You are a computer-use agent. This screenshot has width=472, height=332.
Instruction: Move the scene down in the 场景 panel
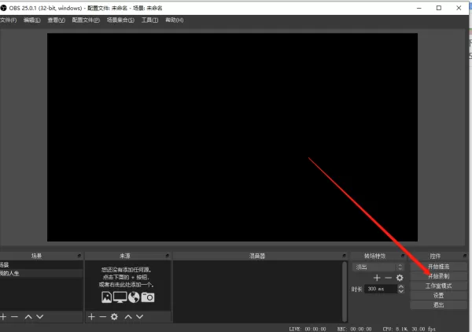pyautogui.click(x=40, y=316)
